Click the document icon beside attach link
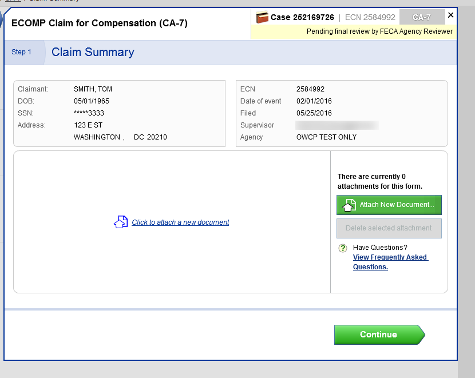Viewport: 475px width, 378px height. coord(121,222)
